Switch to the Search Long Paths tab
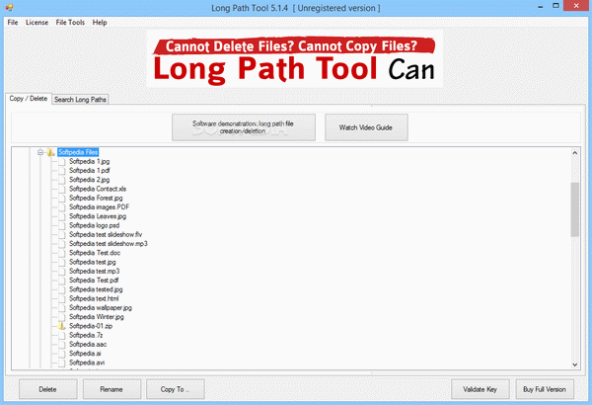The height and width of the screenshot is (405, 592). [x=80, y=100]
